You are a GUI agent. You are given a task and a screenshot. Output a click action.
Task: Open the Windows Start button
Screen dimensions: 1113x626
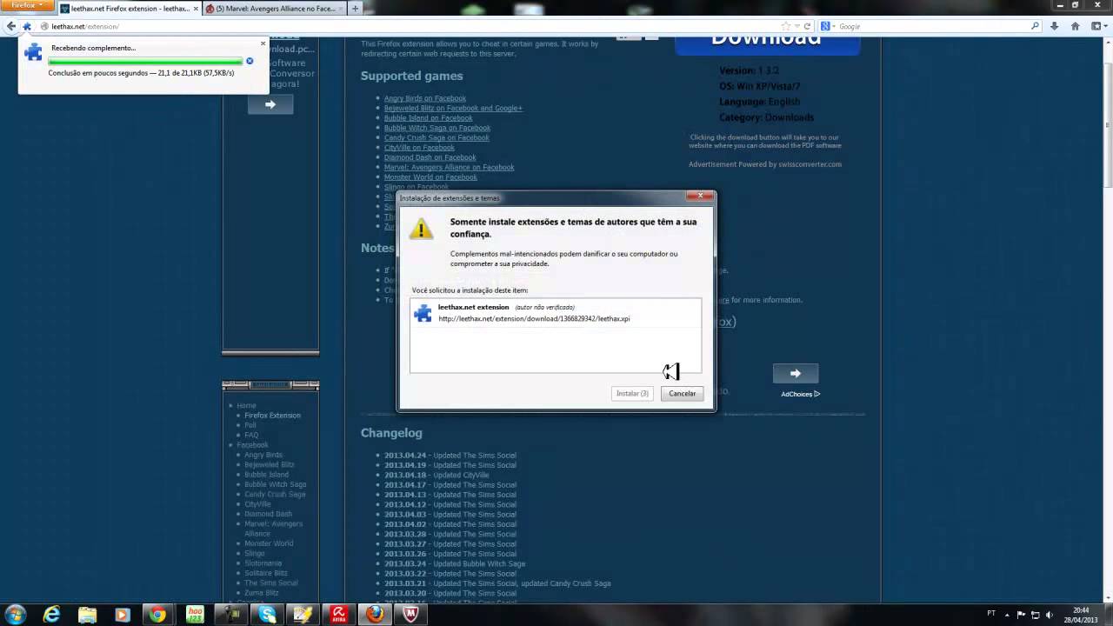(16, 614)
